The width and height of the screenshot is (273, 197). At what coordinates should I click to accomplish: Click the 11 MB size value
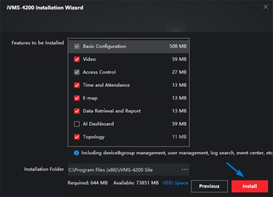[179, 137]
